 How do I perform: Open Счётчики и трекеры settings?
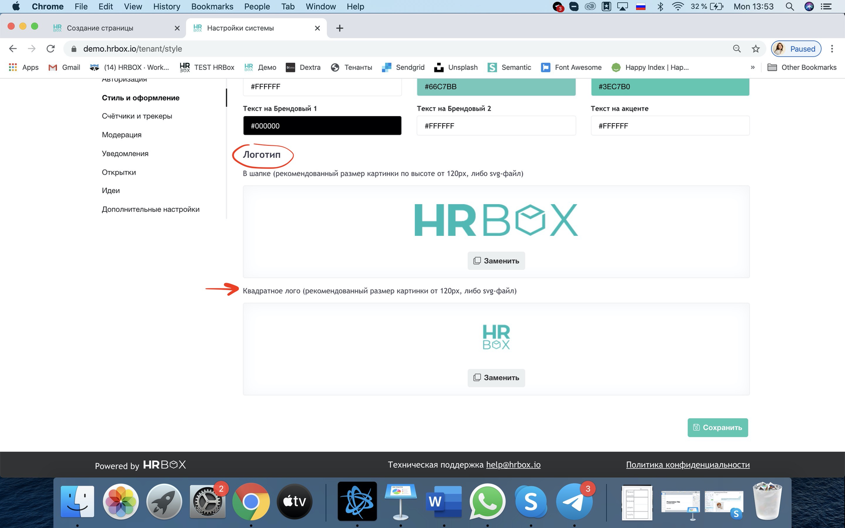[x=137, y=116]
